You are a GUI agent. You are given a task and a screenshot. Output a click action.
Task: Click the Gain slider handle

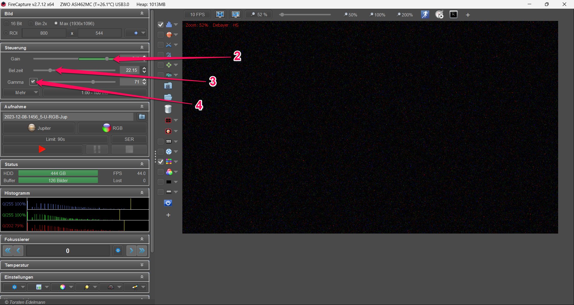[107, 59]
